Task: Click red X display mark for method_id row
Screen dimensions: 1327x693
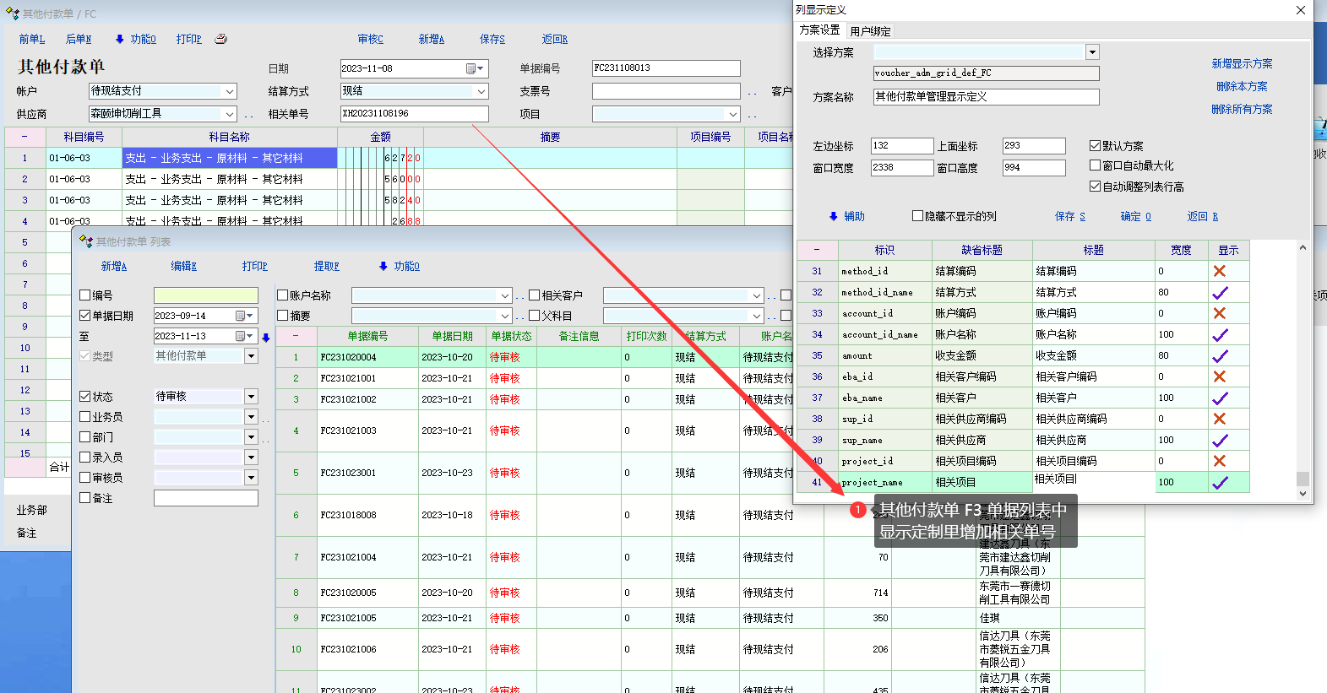Action: [x=1219, y=271]
